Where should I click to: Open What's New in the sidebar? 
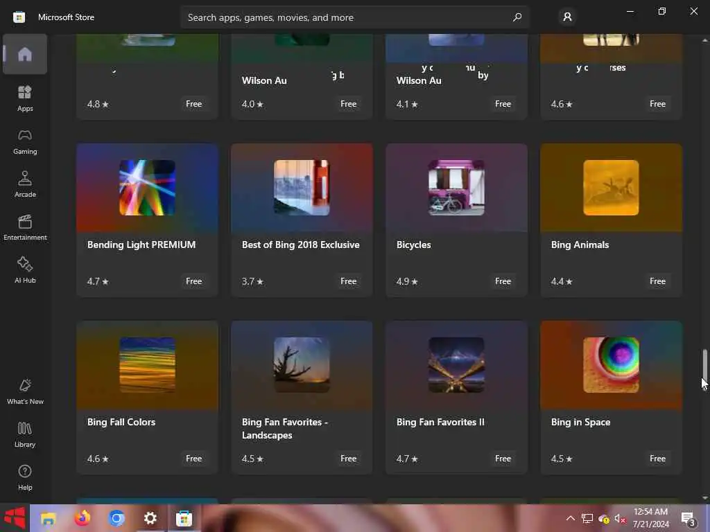(x=25, y=391)
